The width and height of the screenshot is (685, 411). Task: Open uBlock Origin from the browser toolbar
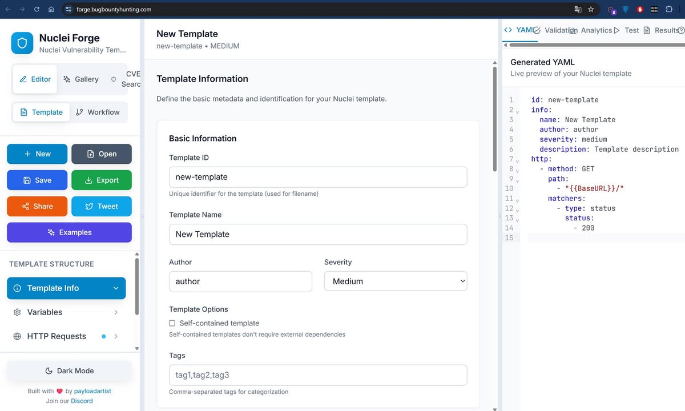click(x=639, y=9)
